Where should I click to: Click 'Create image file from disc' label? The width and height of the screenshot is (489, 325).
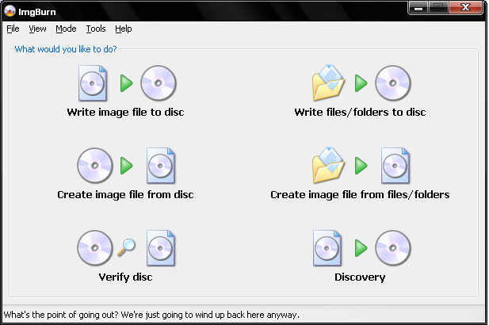[x=125, y=195]
